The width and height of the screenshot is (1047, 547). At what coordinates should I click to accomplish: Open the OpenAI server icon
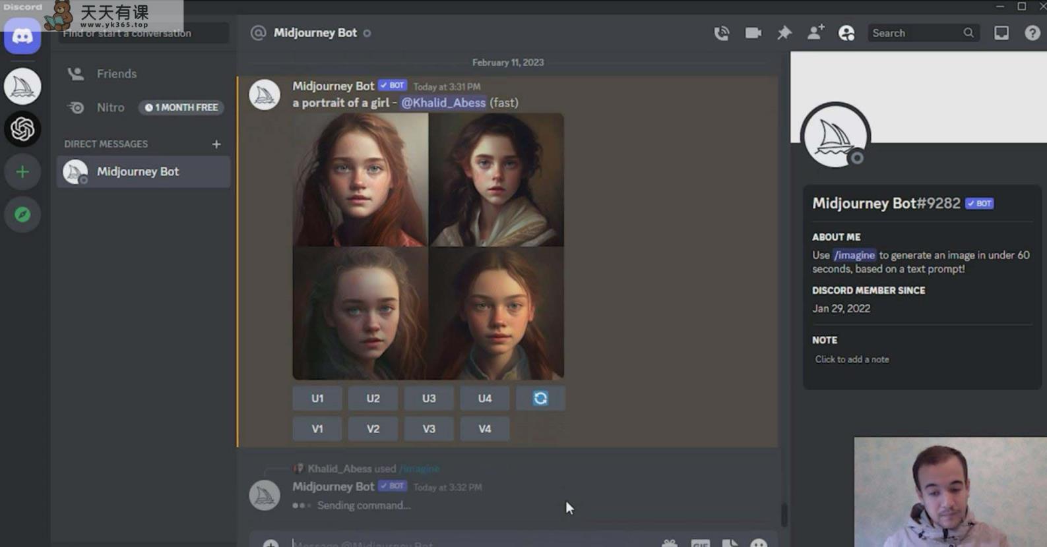[x=22, y=129]
